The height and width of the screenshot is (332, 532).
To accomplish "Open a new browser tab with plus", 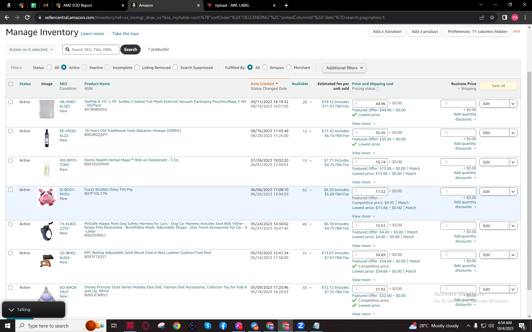I will pos(286,5).
